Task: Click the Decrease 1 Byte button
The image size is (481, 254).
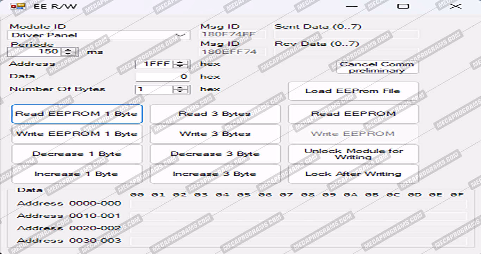Action: pyautogui.click(x=77, y=154)
